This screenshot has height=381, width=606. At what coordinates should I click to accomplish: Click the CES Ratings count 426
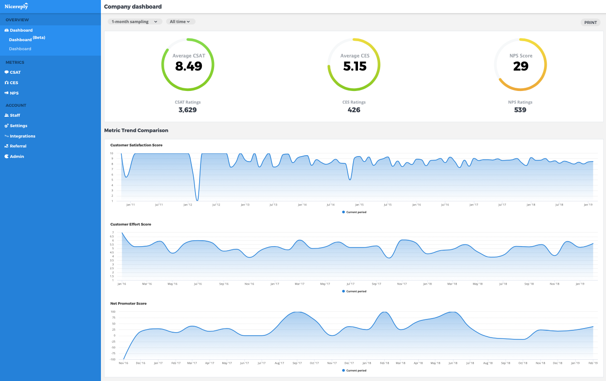[354, 110]
